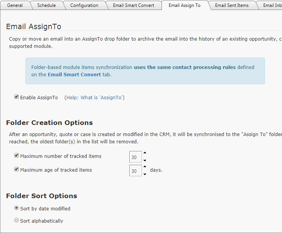Screen dimensions: 282x233
Task: Switch to the General tab
Action: pyautogui.click(x=15, y=5)
